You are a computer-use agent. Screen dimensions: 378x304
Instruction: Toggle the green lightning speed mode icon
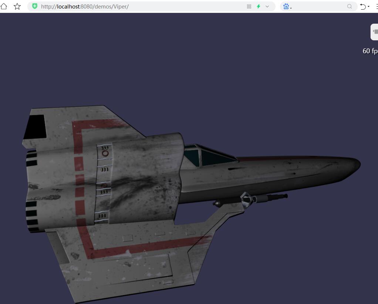tap(259, 7)
